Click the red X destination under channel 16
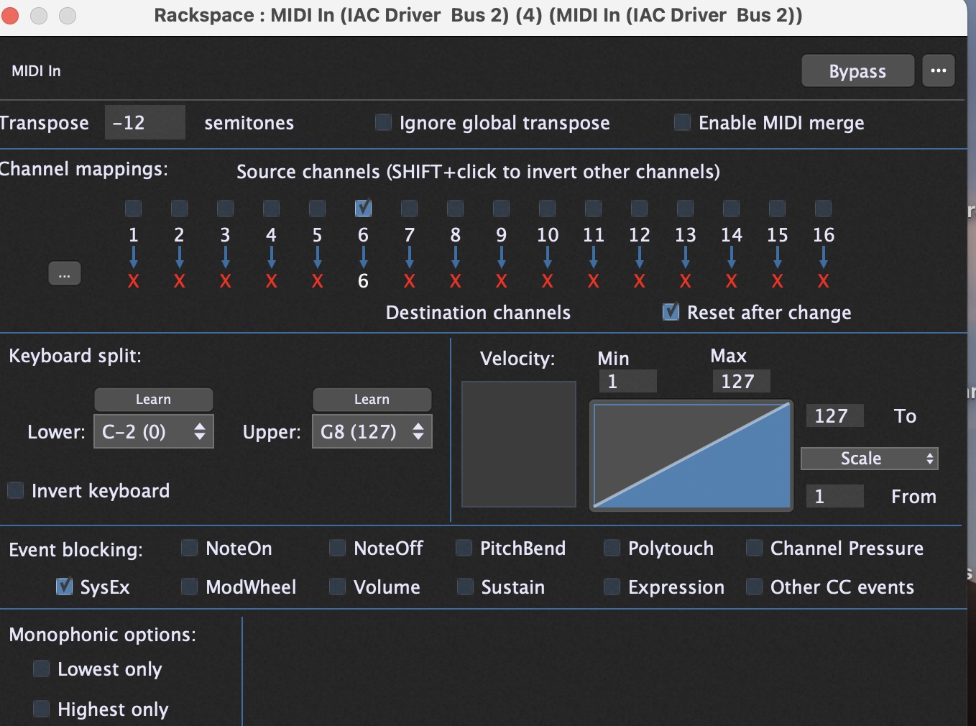The image size is (976, 726). pos(824,281)
